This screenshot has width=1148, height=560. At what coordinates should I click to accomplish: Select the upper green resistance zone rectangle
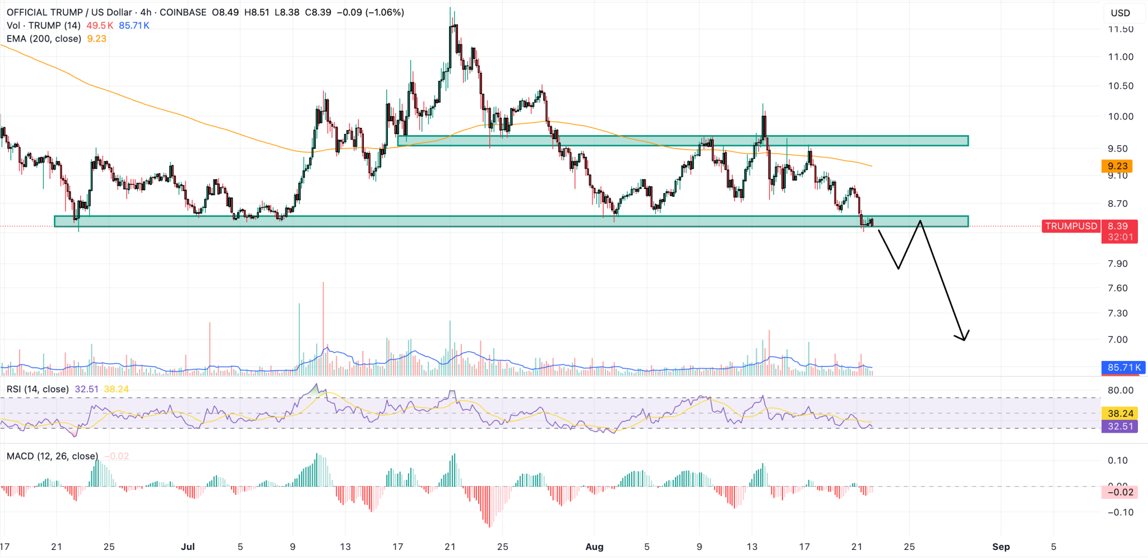[x=683, y=141]
